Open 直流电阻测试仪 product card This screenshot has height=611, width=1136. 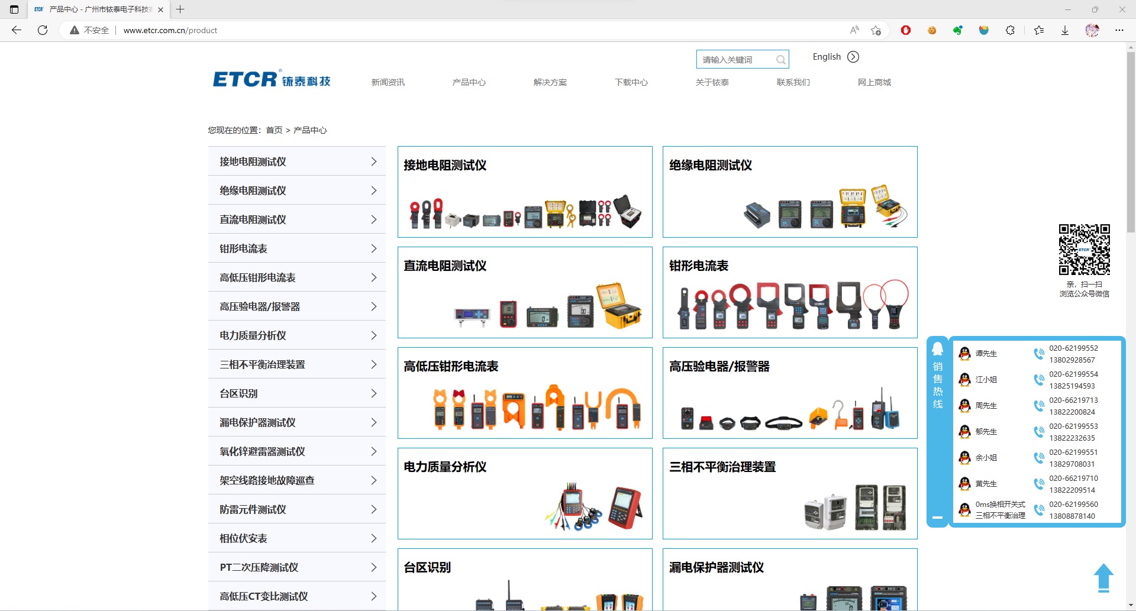point(525,293)
